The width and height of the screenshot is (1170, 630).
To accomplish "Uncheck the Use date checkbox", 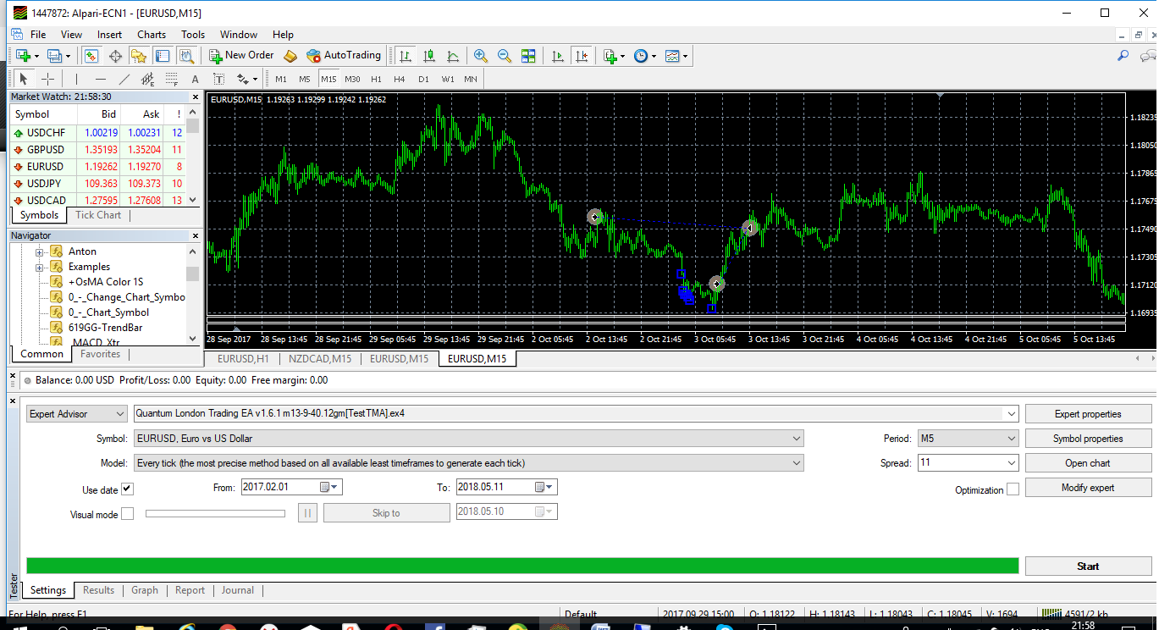I will click(x=127, y=489).
